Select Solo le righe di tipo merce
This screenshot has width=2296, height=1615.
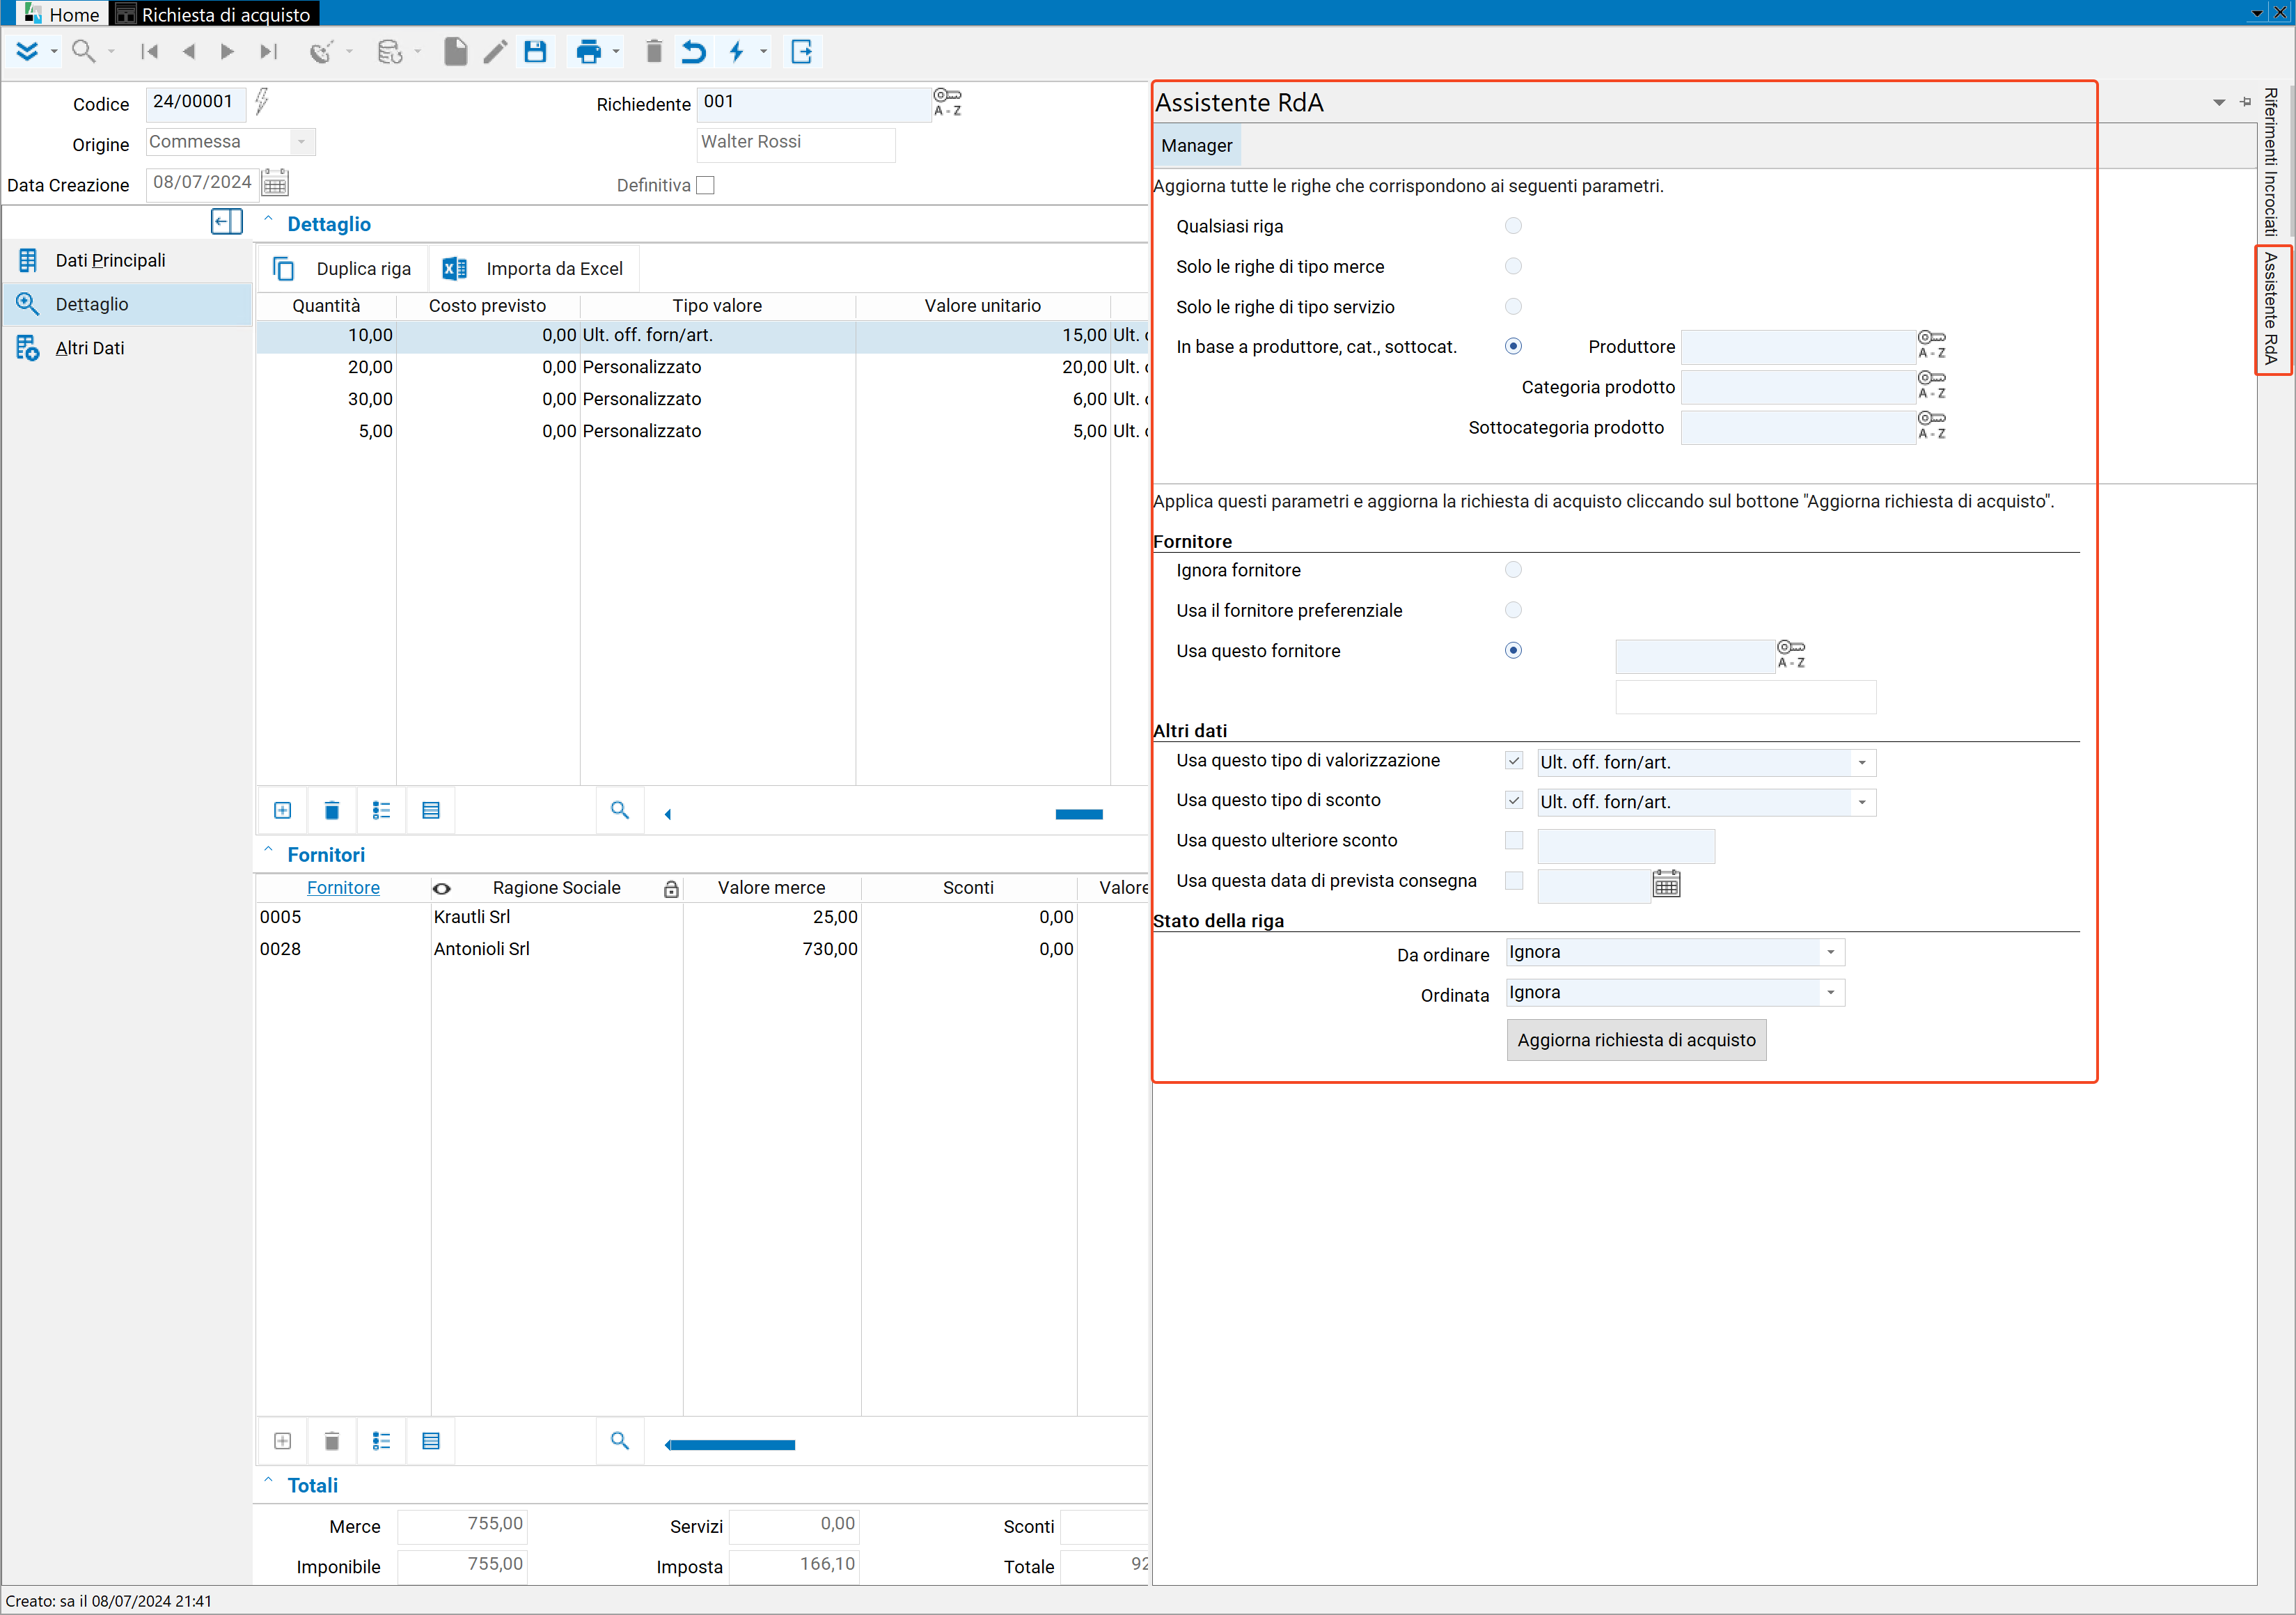pyautogui.click(x=1513, y=266)
